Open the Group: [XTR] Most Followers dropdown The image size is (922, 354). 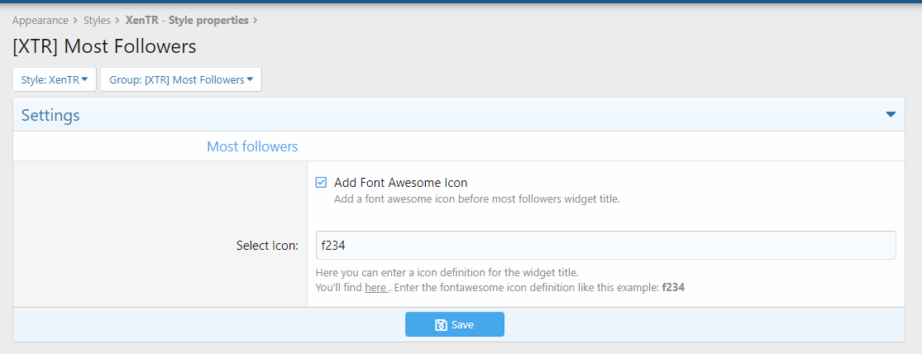180,80
